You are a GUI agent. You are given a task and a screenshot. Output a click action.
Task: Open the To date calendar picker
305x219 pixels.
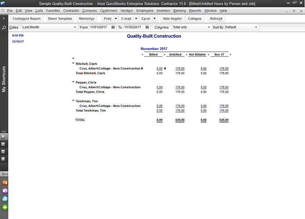coord(147,27)
